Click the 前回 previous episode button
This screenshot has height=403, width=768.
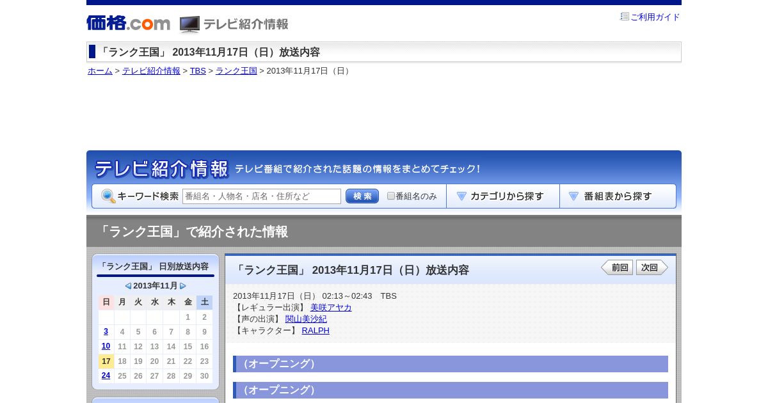617,267
